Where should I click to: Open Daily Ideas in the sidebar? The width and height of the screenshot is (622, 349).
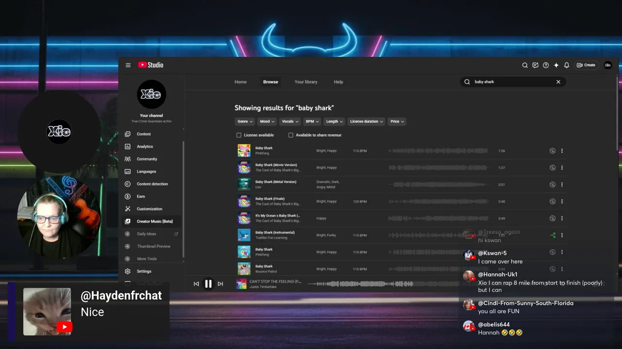point(152,234)
